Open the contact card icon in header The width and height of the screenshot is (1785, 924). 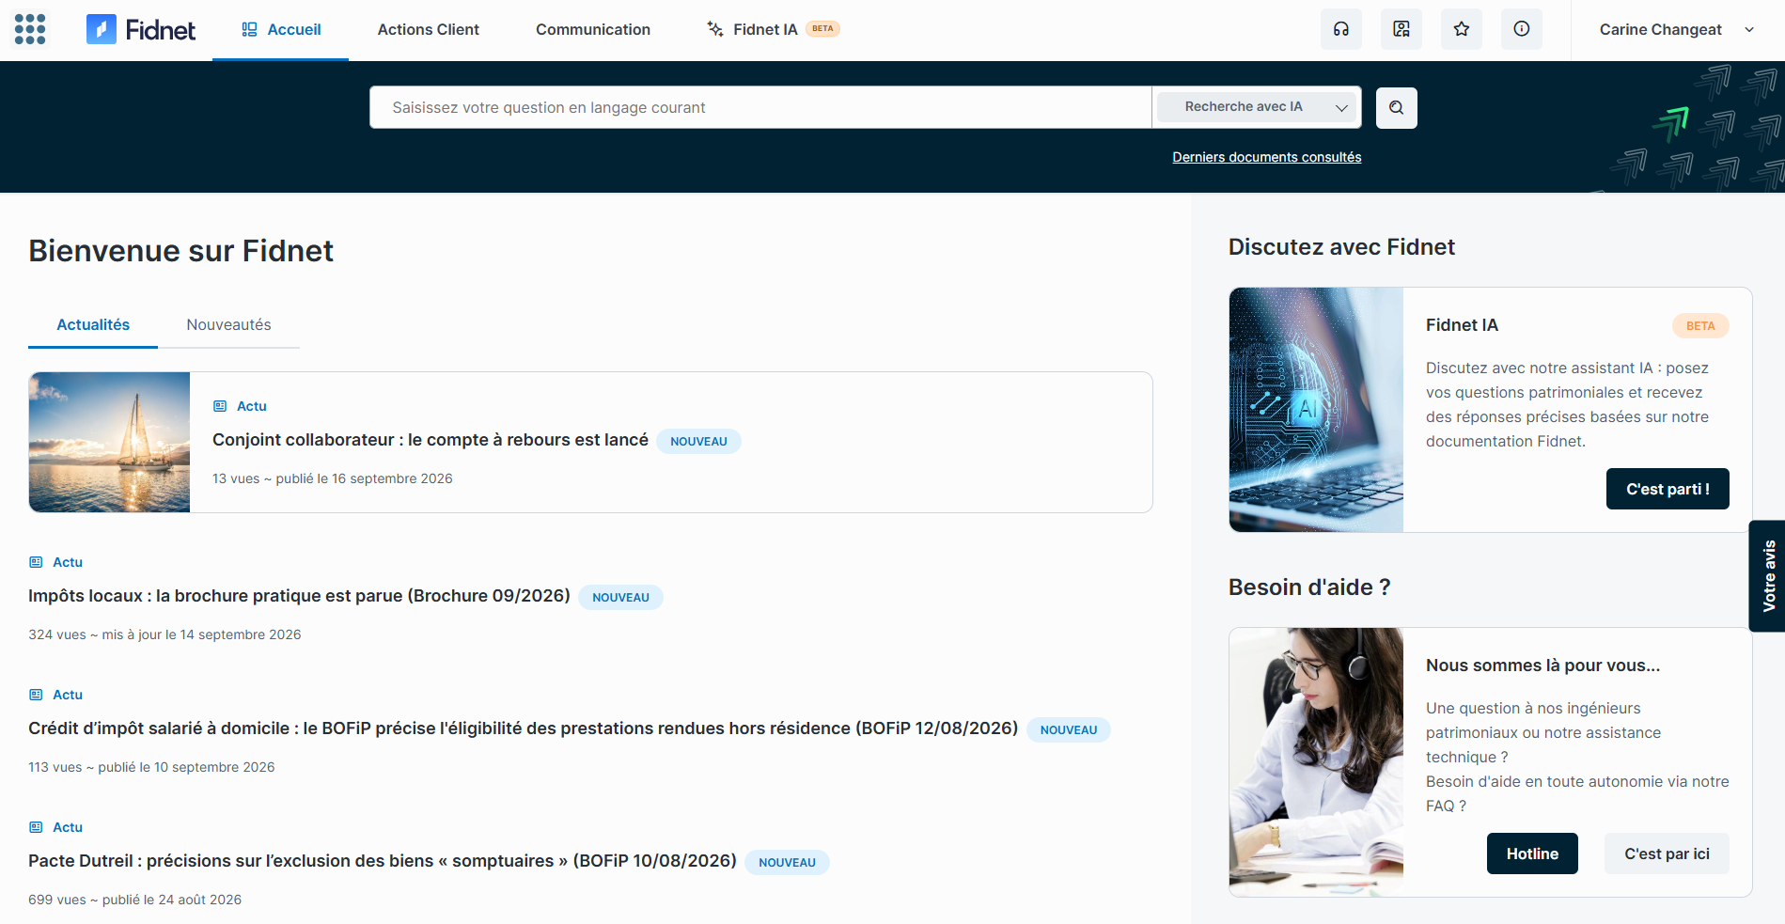(1401, 29)
